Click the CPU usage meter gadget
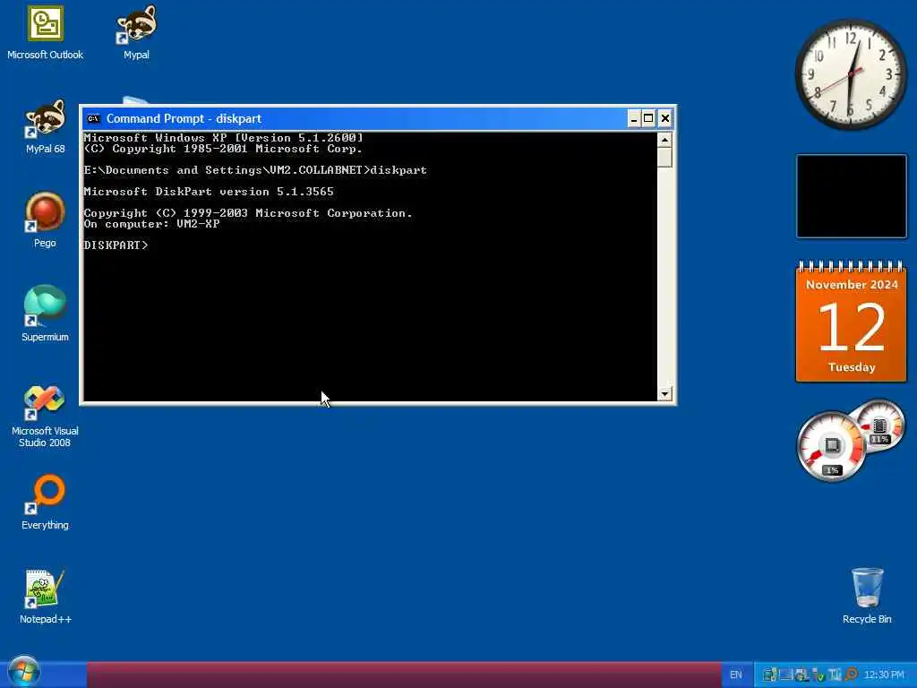This screenshot has height=688, width=917. pos(832,446)
